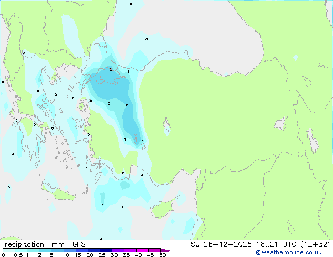Select the 0.1–0.5 mm palest cyan legend swatch
Image resolution: width=333 pixels, height=257 pixels.
(x=9, y=250)
